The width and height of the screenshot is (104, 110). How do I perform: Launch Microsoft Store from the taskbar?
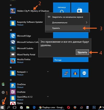pyautogui.click(x=21, y=107)
